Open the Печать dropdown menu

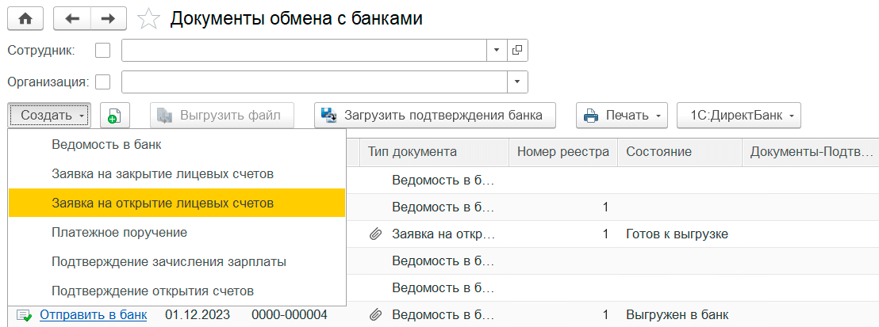click(622, 116)
